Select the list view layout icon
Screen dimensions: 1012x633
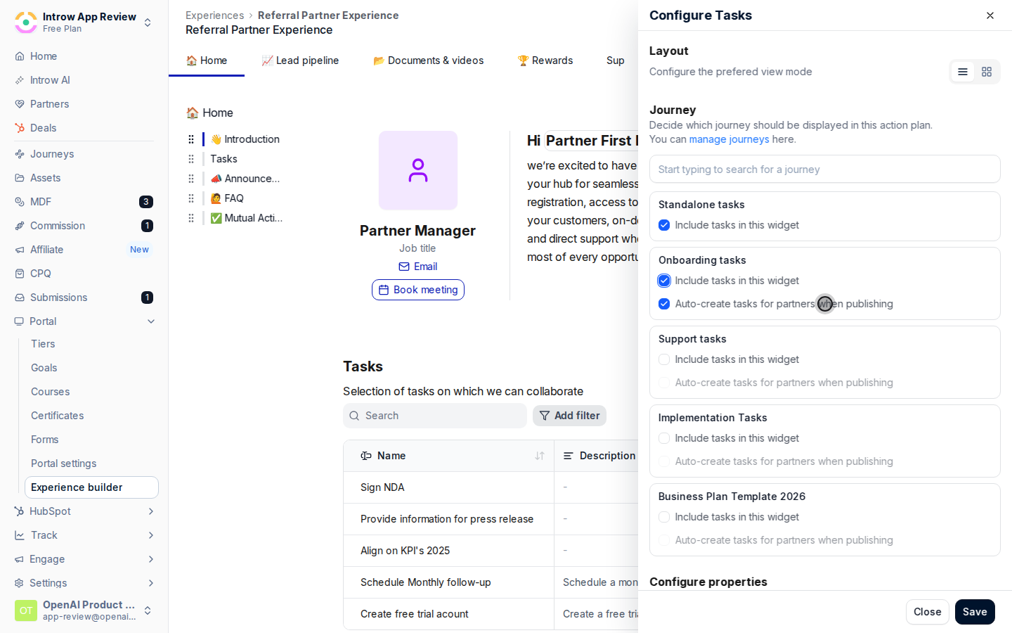pos(963,72)
